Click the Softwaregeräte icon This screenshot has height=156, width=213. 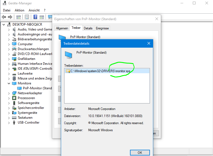[14, 103]
